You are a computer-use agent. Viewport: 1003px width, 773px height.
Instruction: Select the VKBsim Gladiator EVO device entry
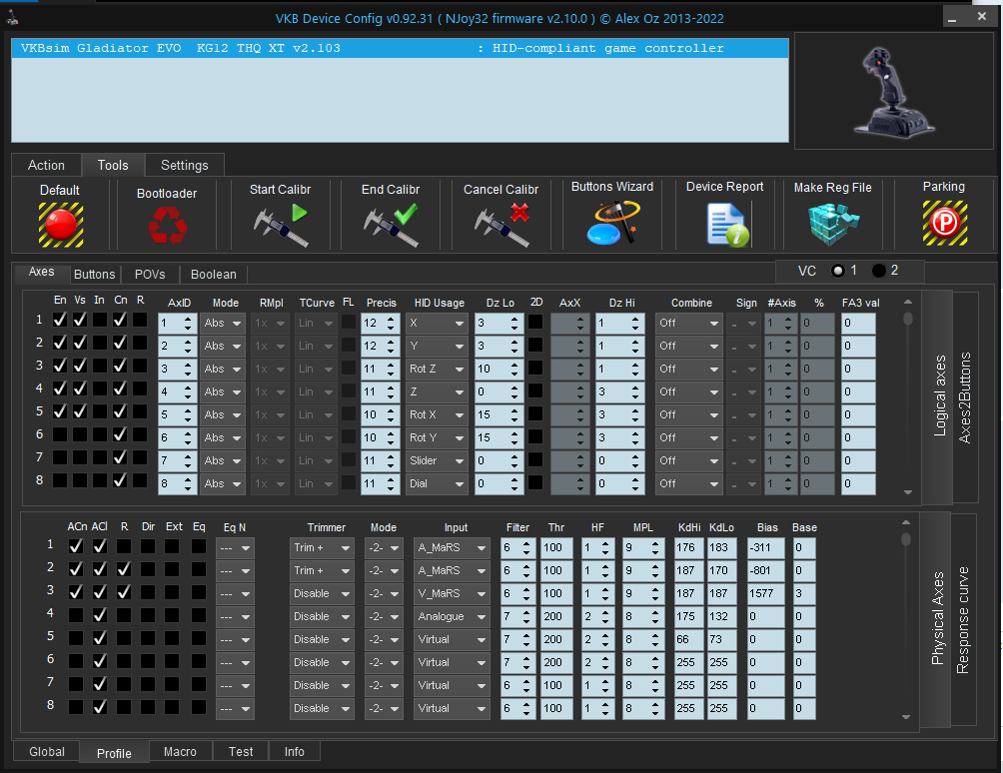[400, 48]
